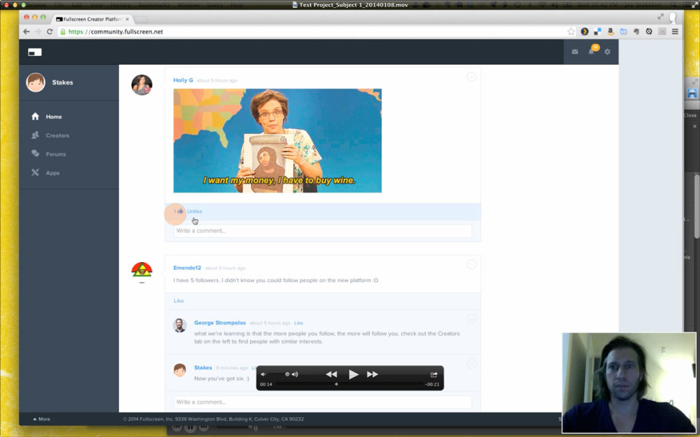Click Holly G's profile picture
This screenshot has width=700, height=437.
pyautogui.click(x=142, y=85)
